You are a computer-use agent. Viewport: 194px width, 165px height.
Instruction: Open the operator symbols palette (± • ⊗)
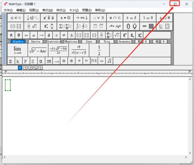(65, 18)
